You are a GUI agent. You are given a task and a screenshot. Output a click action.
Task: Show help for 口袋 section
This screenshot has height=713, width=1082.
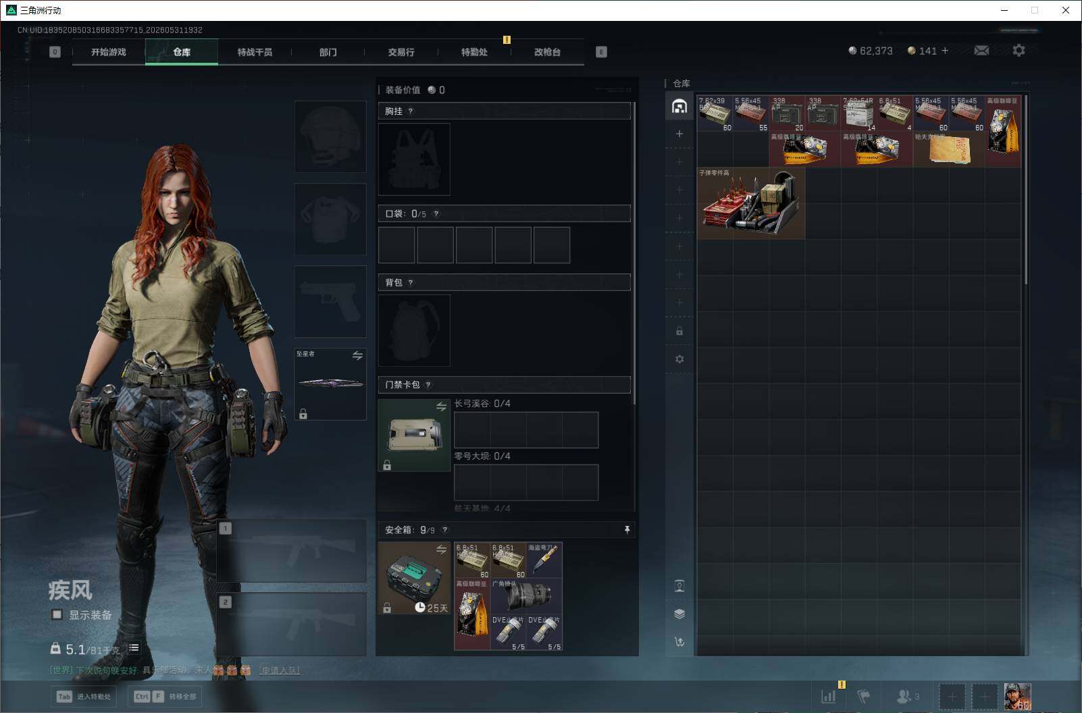click(436, 214)
